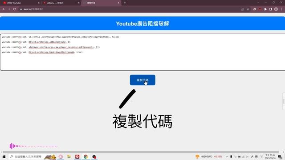The height and width of the screenshot is (160, 285).
Task: Click the filter line containing adPlacements
Action: pos(51,47)
